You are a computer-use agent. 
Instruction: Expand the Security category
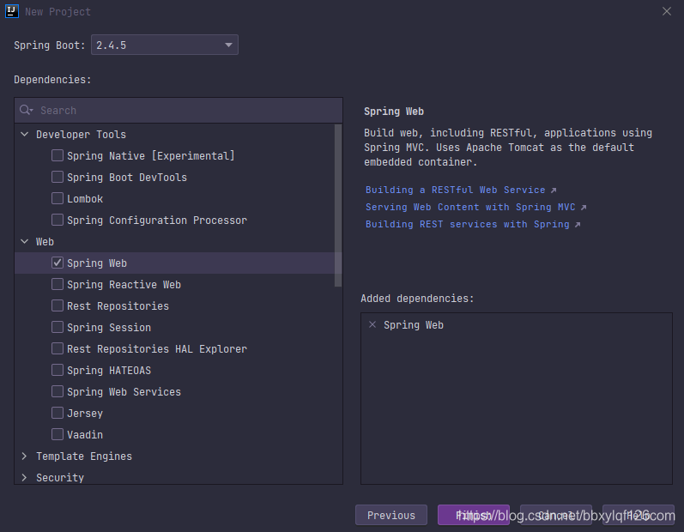point(24,478)
